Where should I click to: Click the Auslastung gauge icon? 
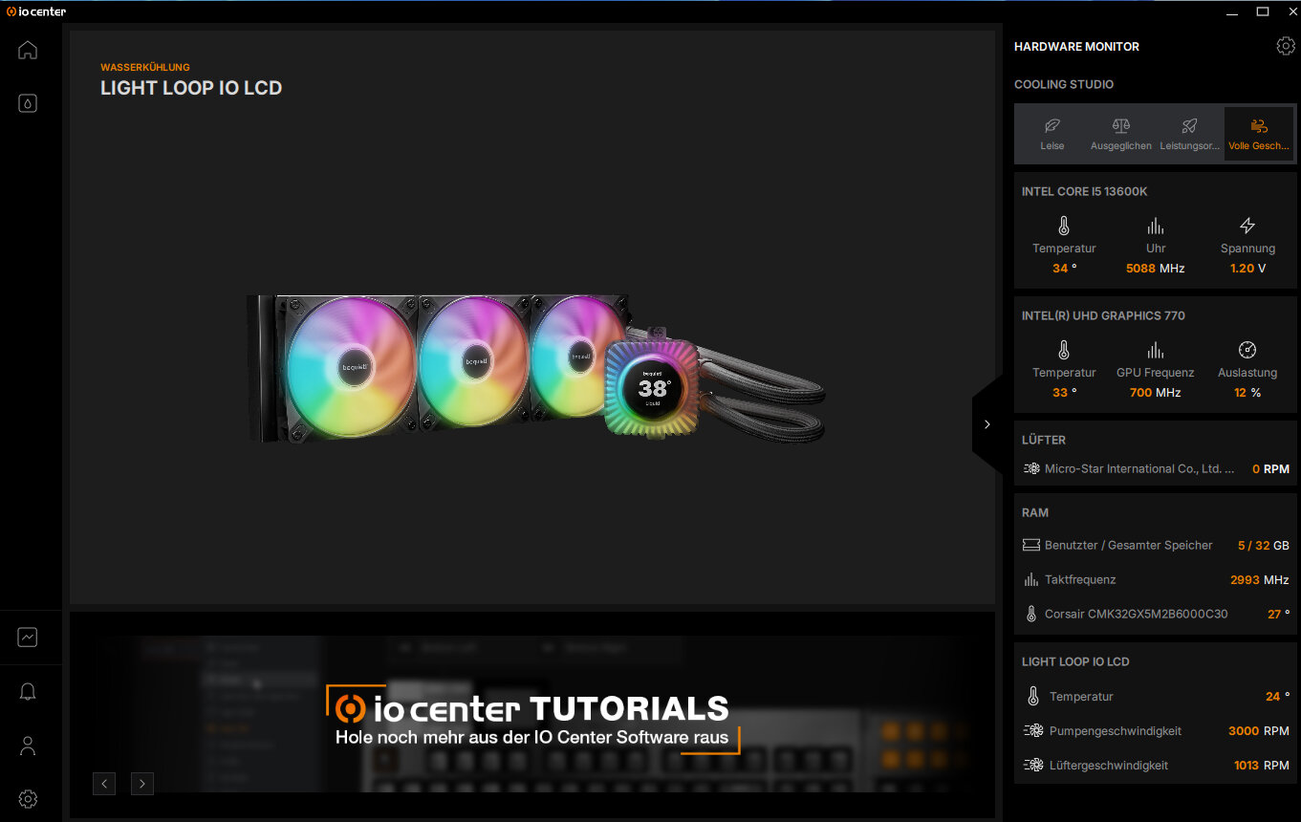coord(1247,351)
